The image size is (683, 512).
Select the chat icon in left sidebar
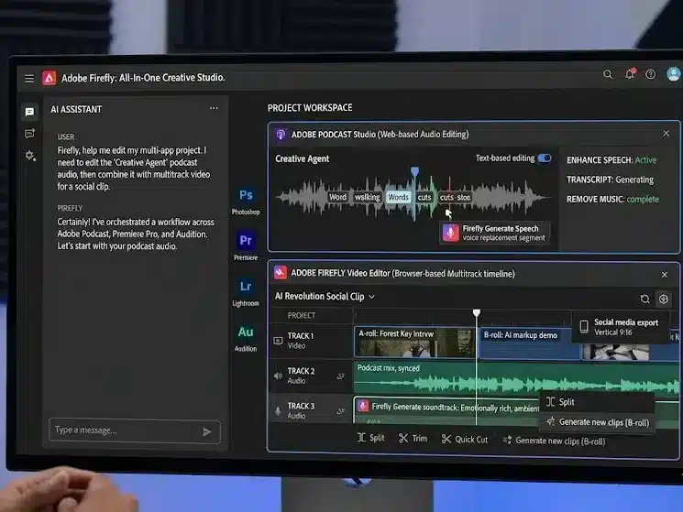coord(29,113)
